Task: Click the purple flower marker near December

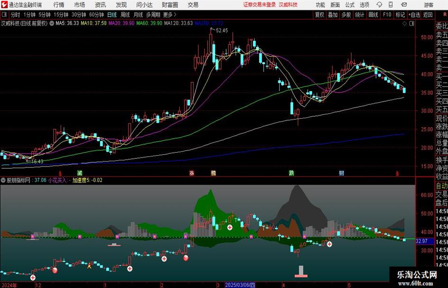Action: point(33,236)
